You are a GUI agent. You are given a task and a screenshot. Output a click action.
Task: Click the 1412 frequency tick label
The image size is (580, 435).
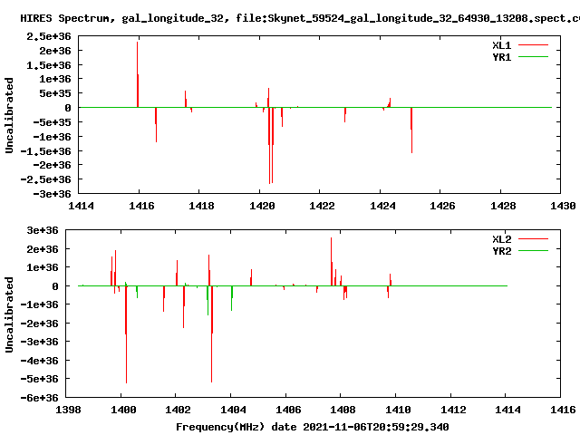pyautogui.click(x=453, y=410)
